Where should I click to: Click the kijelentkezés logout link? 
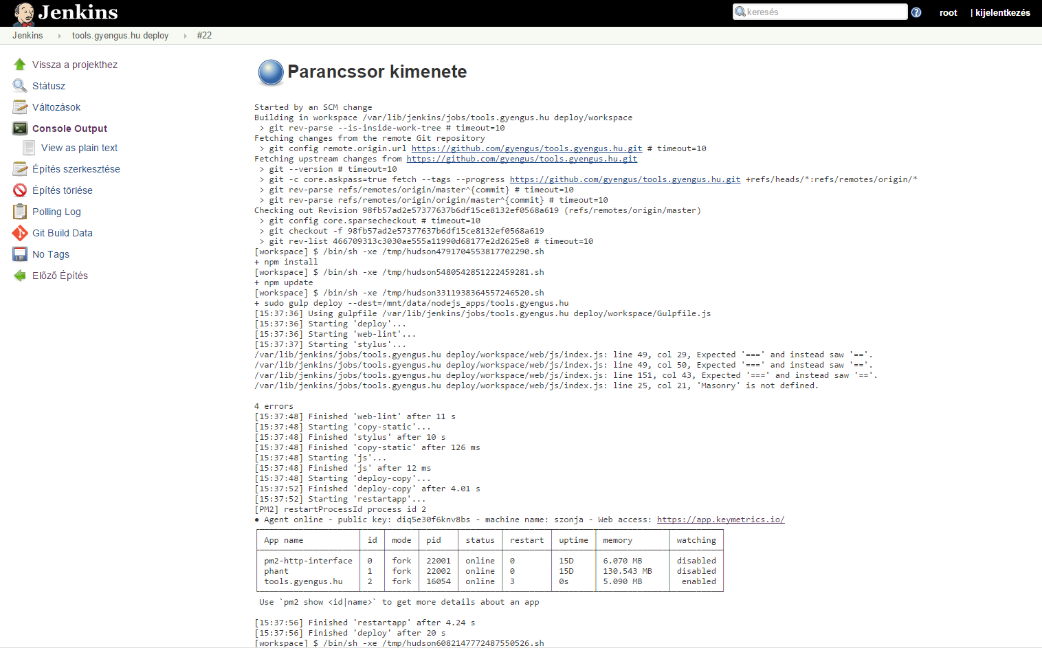click(x=1002, y=12)
